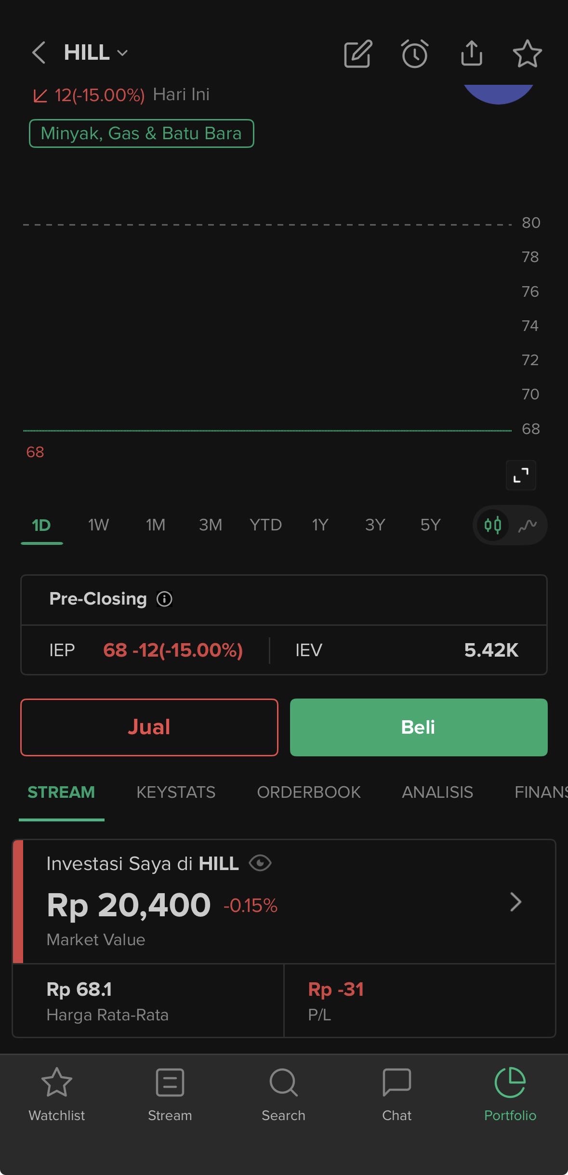Viewport: 568px width, 1175px height.
Task: Tap the Minyak, Gas & Batu Bara tag
Action: [x=141, y=133]
